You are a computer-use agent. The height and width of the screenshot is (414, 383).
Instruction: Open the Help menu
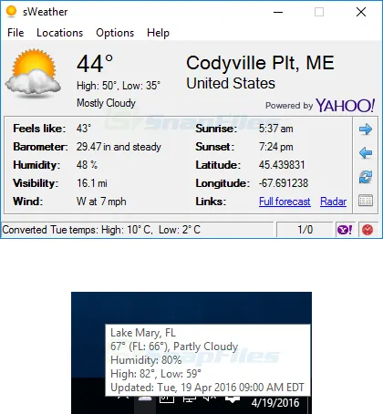coord(158,33)
